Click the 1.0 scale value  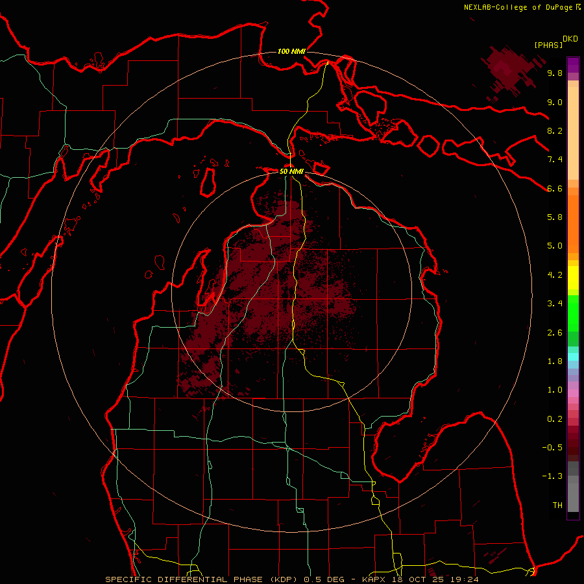(x=555, y=390)
